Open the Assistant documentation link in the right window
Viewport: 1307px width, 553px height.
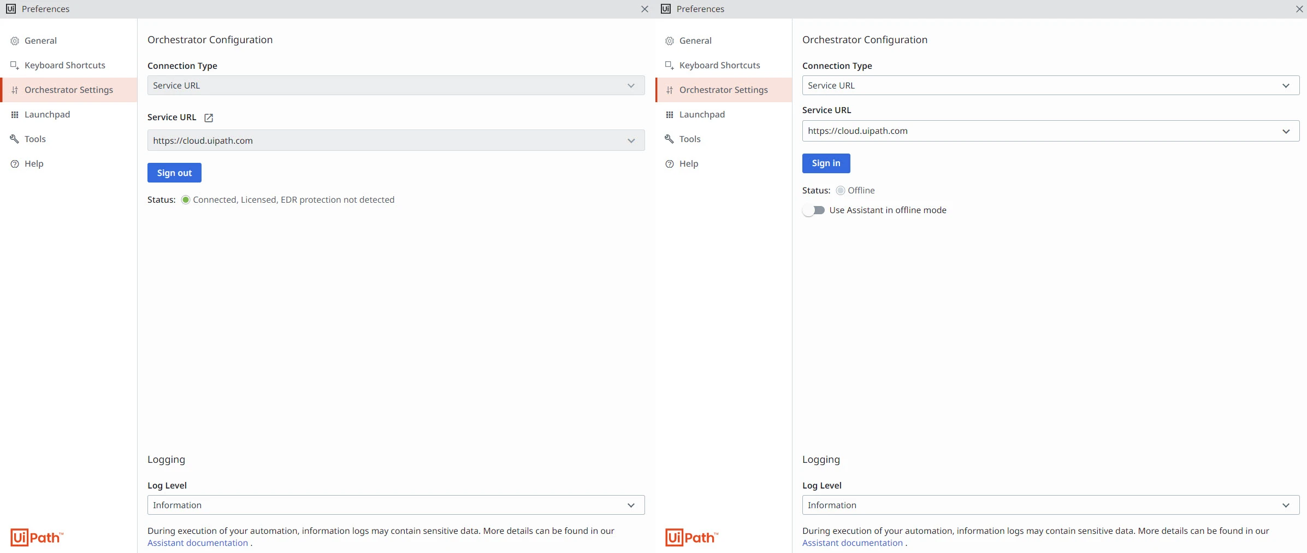(x=853, y=543)
